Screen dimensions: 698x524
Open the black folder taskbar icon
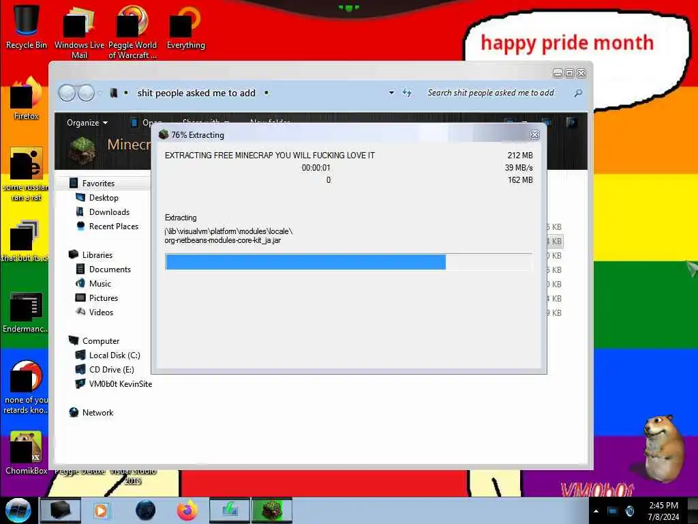(61, 510)
